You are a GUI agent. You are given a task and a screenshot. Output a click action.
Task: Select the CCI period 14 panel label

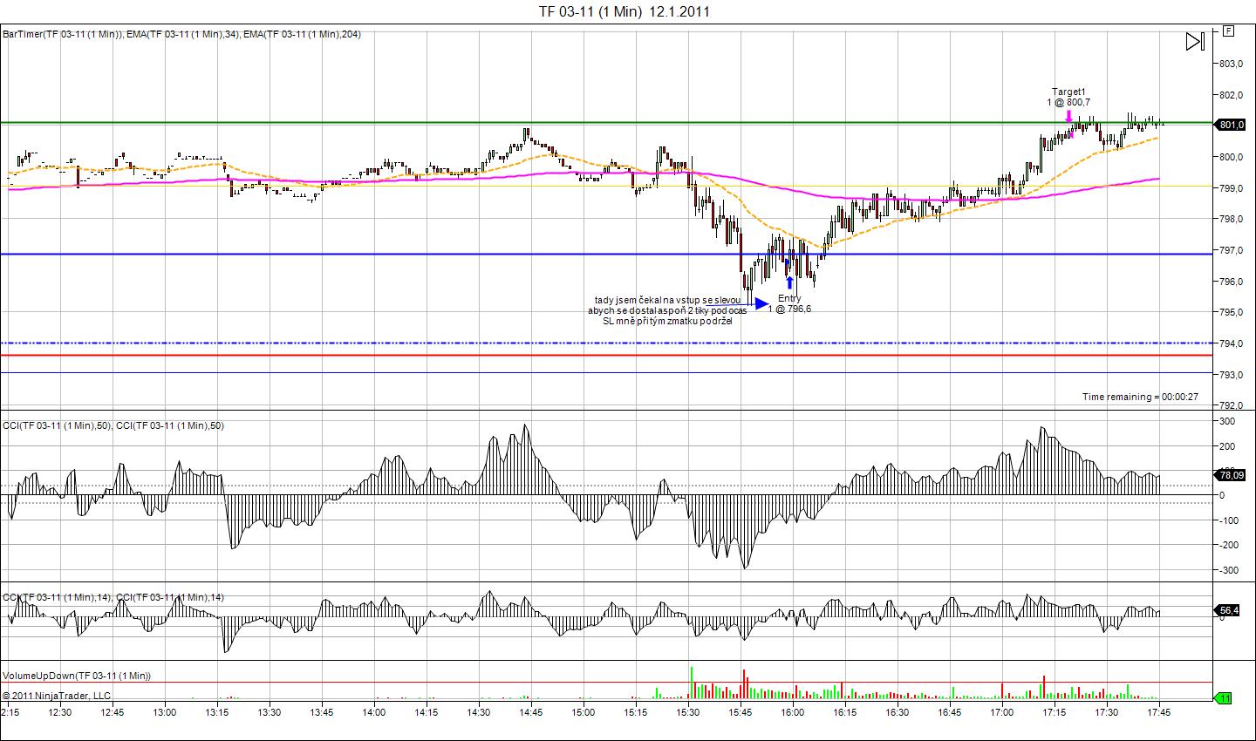pyautogui.click(x=113, y=597)
